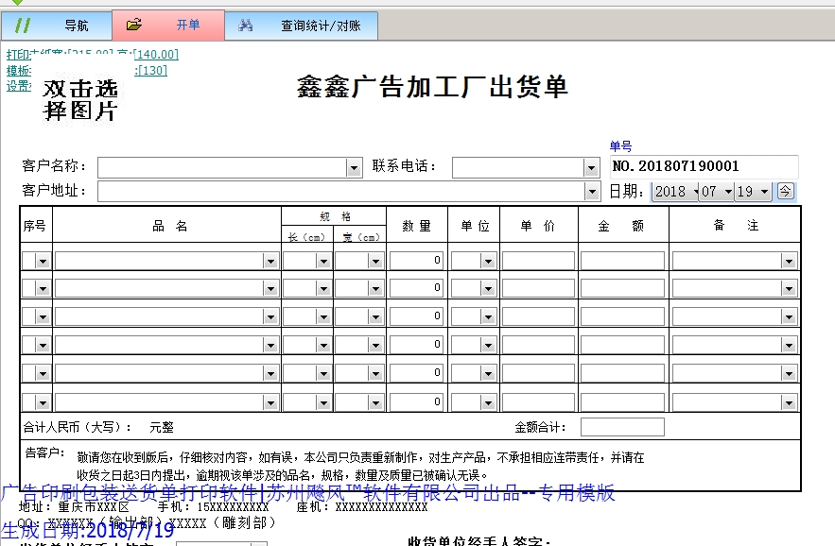This screenshot has width=835, height=546.
Task: Expand the first row 品名 dropdown
Action: [270, 260]
